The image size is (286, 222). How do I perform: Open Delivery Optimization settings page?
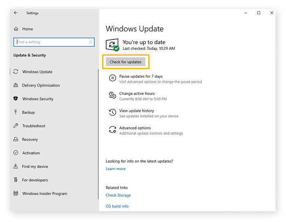tap(41, 85)
